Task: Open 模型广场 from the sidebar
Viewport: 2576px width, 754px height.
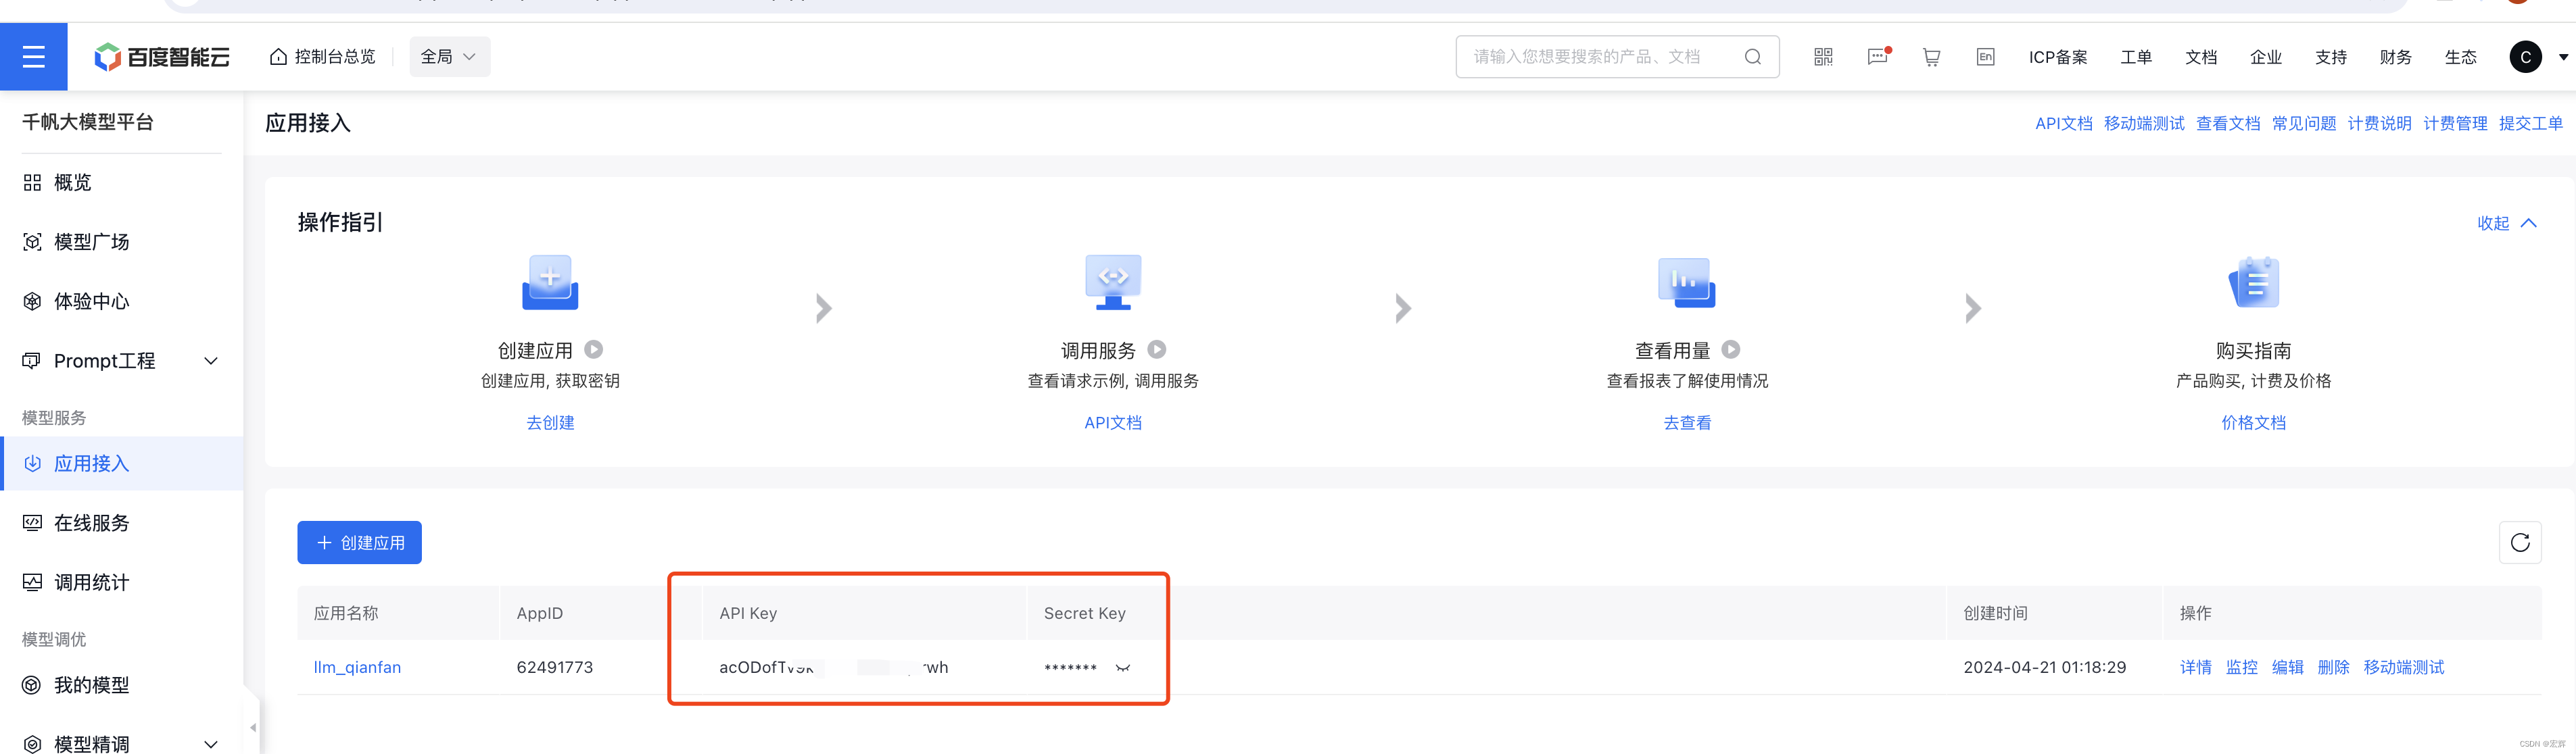Action: click(91, 242)
